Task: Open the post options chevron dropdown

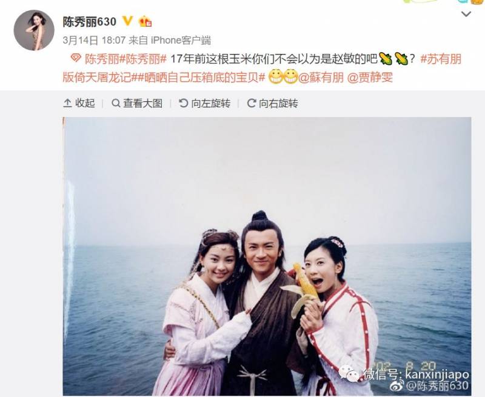Action: click(466, 14)
